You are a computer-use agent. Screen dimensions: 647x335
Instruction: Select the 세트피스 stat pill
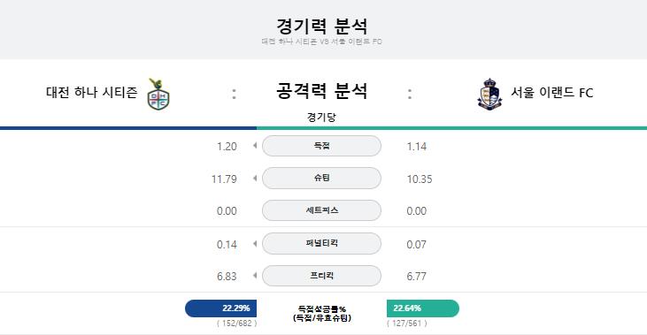[321, 210]
